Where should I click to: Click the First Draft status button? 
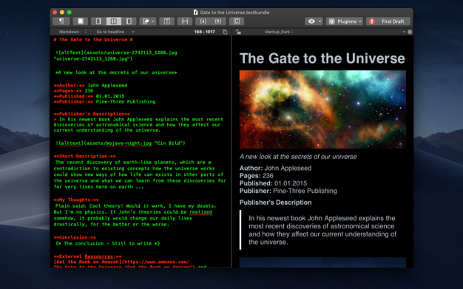(388, 21)
